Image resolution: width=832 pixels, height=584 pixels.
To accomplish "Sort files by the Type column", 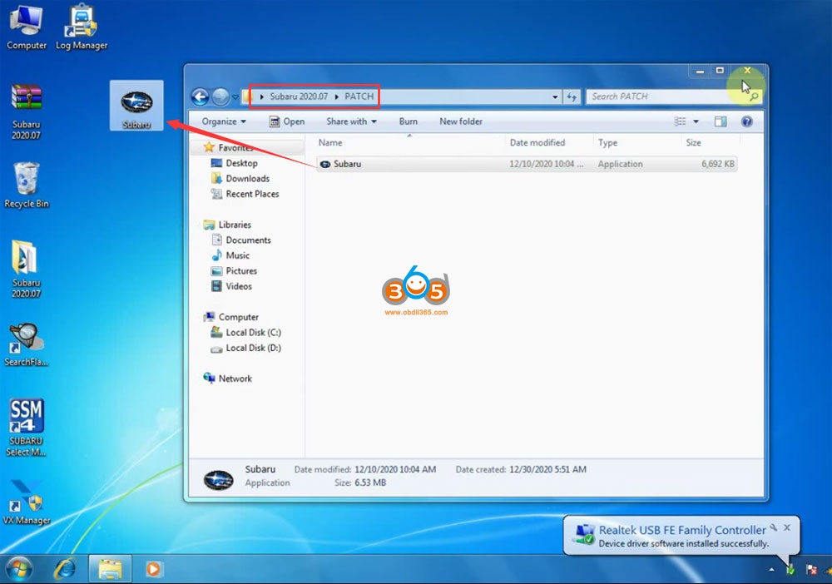I will 637,142.
